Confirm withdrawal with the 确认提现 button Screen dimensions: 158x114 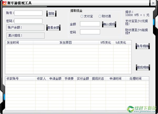[109, 24]
